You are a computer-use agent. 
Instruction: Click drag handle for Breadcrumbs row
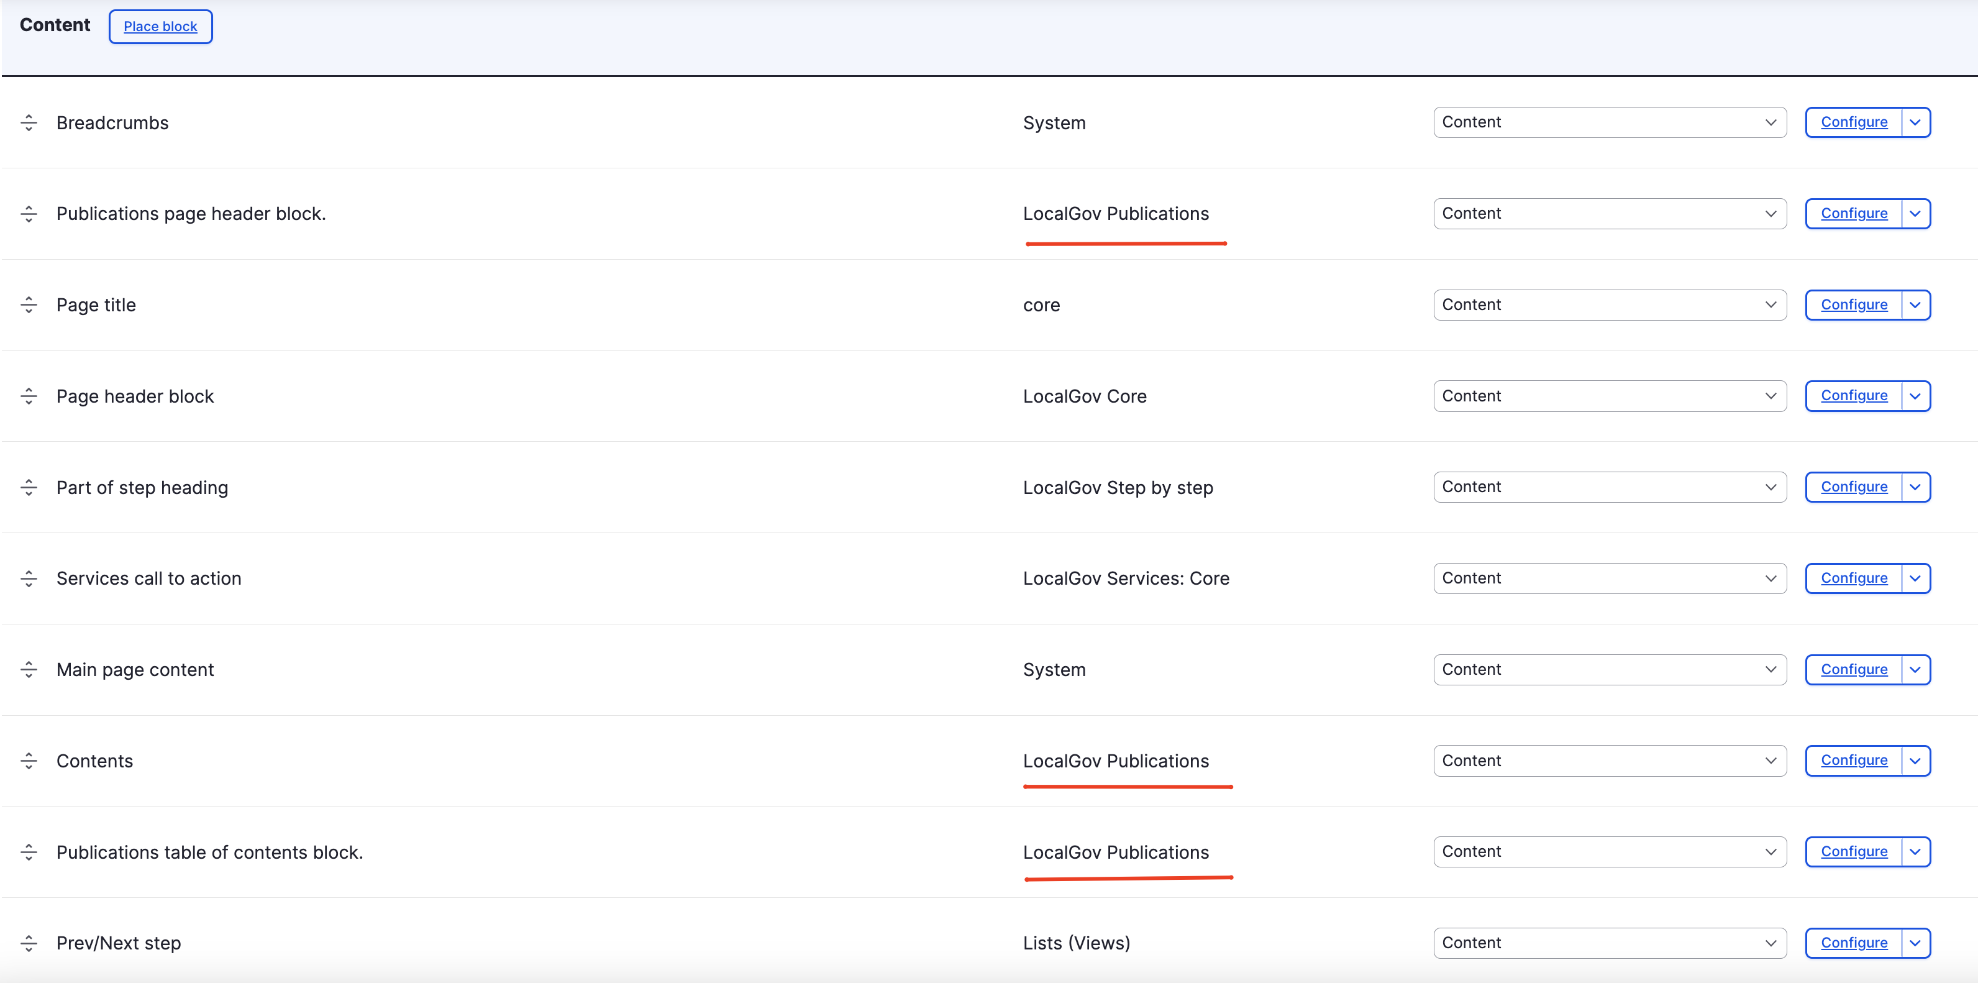coord(29,123)
